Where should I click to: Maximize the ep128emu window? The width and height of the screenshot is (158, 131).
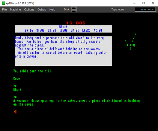pos(144,3)
